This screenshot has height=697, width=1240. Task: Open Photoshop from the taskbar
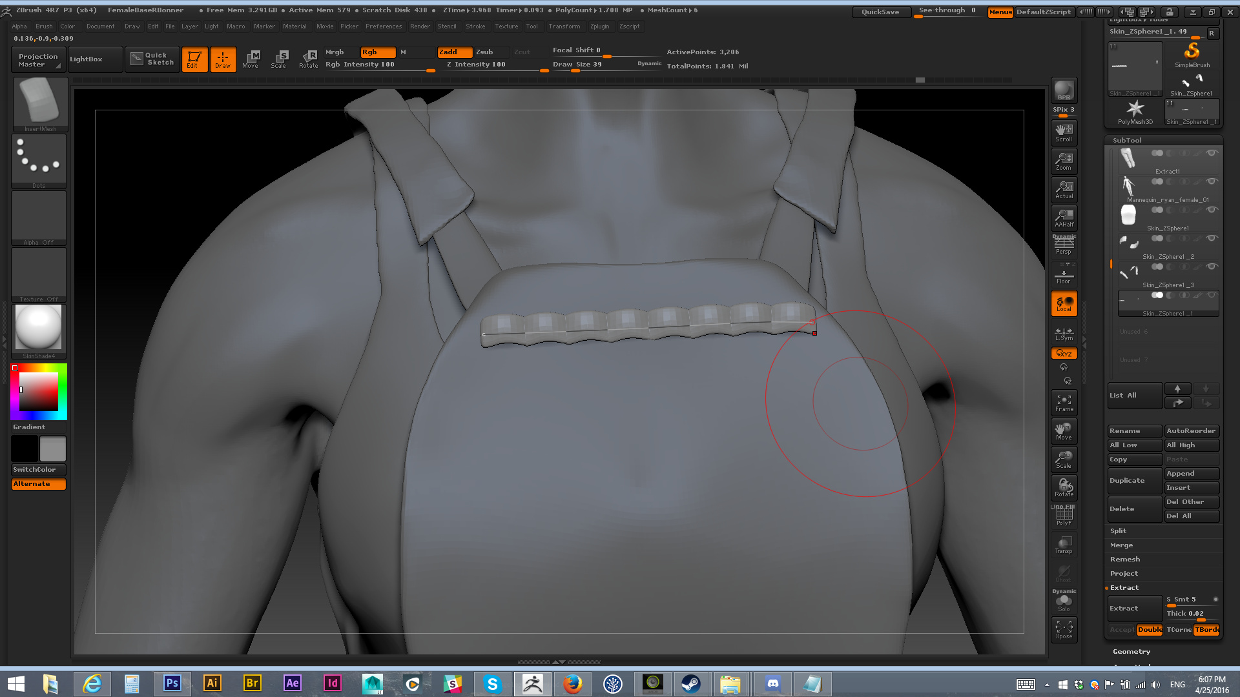point(172,683)
